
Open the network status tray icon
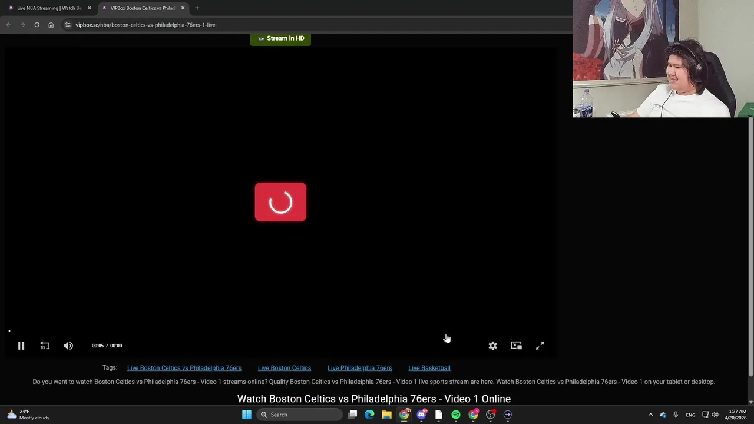pyautogui.click(x=705, y=415)
